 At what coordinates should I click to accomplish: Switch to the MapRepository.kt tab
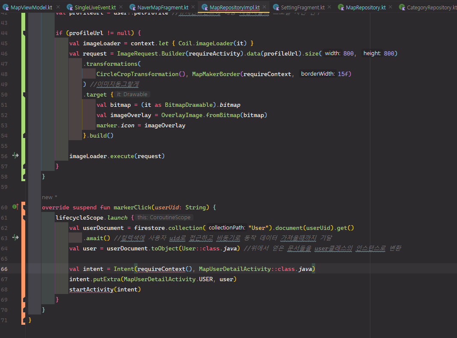pyautogui.click(x=366, y=7)
